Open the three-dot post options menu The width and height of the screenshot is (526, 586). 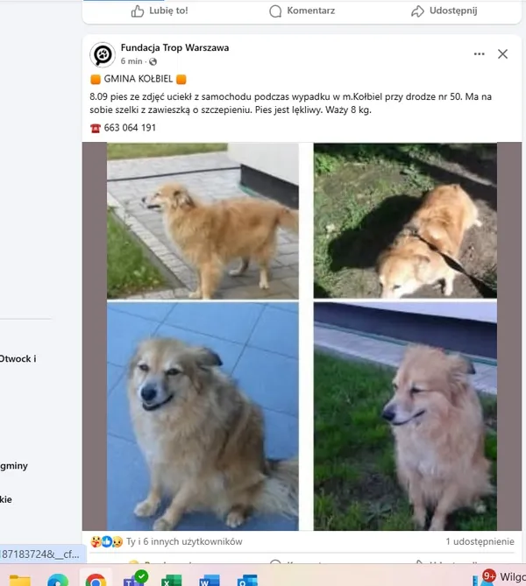(480, 54)
